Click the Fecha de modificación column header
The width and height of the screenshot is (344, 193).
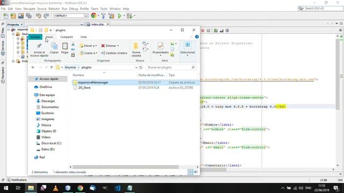point(152,75)
